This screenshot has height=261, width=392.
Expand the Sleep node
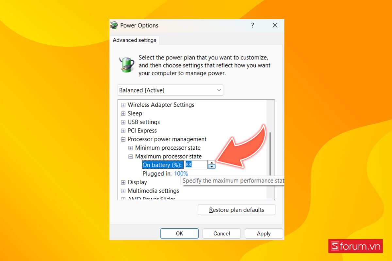(123, 114)
